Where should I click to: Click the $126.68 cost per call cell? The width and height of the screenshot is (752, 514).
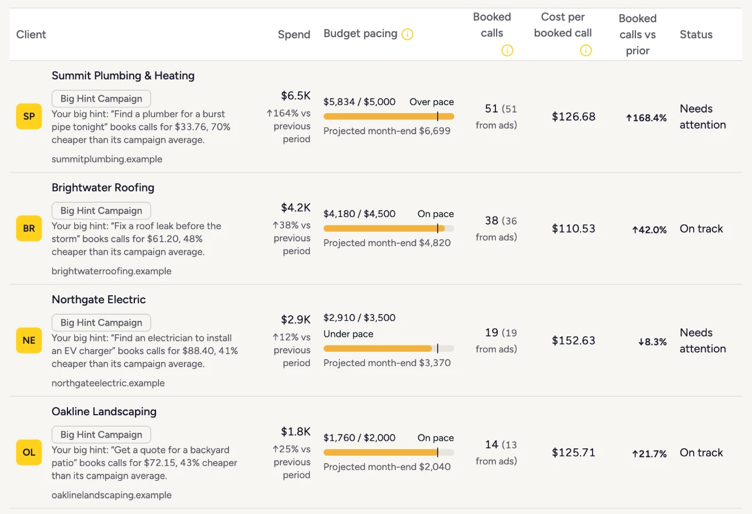point(574,117)
